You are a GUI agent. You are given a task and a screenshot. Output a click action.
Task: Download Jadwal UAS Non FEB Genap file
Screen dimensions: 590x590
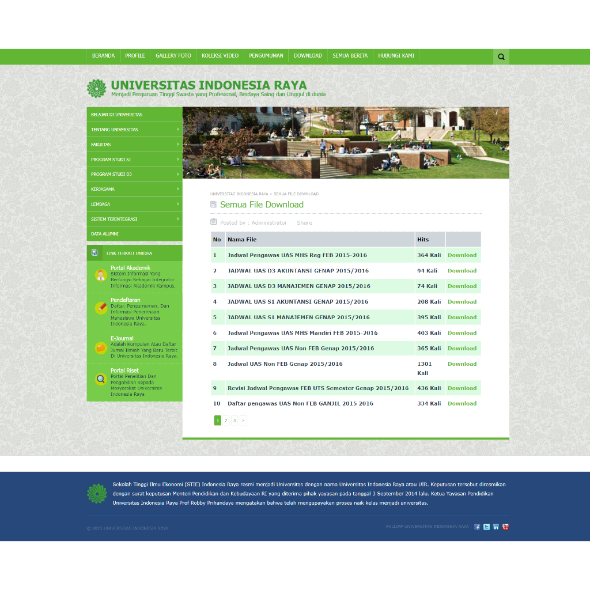(462, 364)
